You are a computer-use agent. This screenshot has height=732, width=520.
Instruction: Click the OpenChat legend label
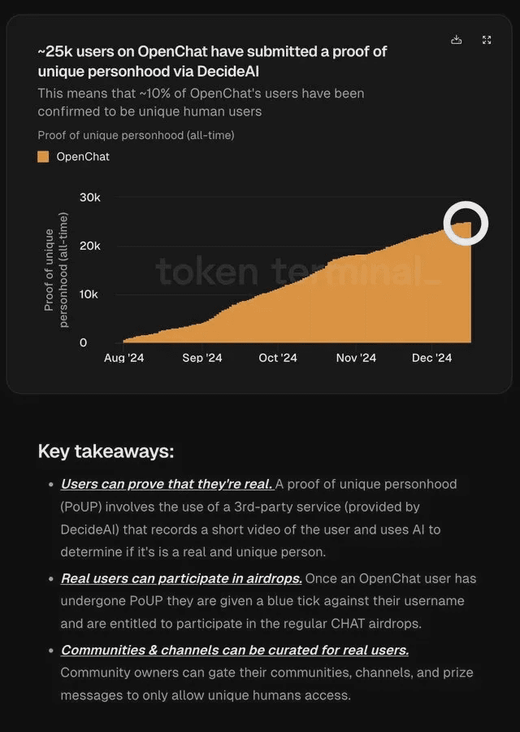82,156
